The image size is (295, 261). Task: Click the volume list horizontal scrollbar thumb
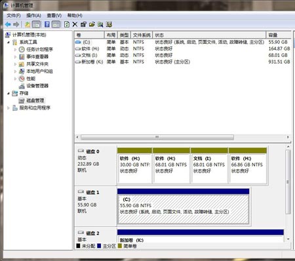(157, 137)
